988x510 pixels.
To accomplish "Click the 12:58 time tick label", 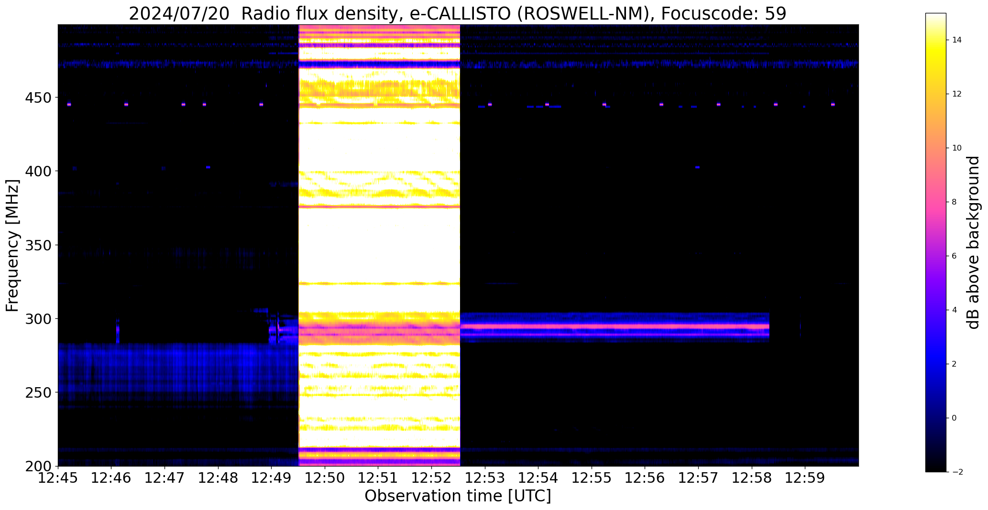I will point(752,477).
